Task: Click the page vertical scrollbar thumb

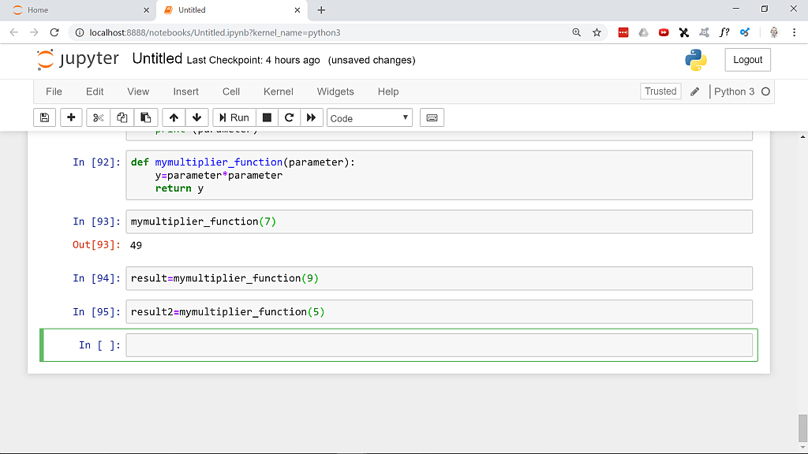Action: tap(802, 428)
